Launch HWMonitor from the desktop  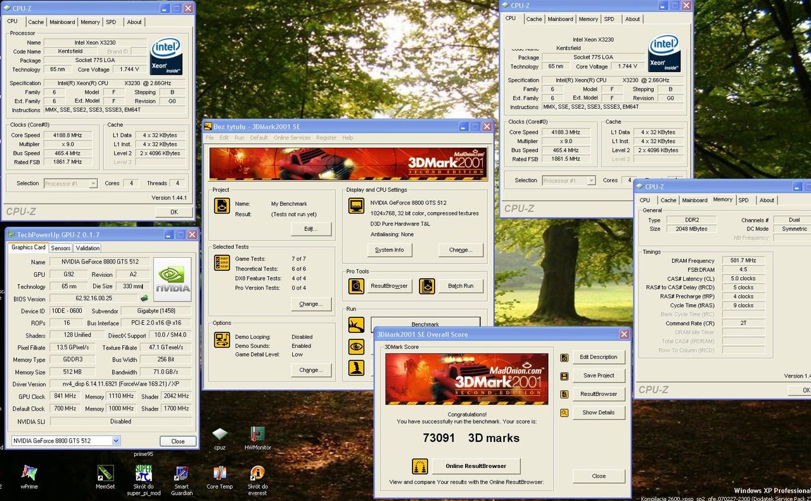tap(257, 434)
